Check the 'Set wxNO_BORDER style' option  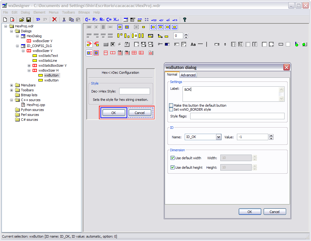pyautogui.click(x=171, y=109)
